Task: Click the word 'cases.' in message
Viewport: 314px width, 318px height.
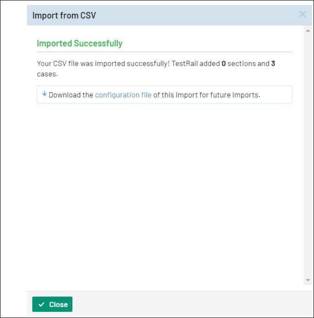Action: [x=47, y=73]
